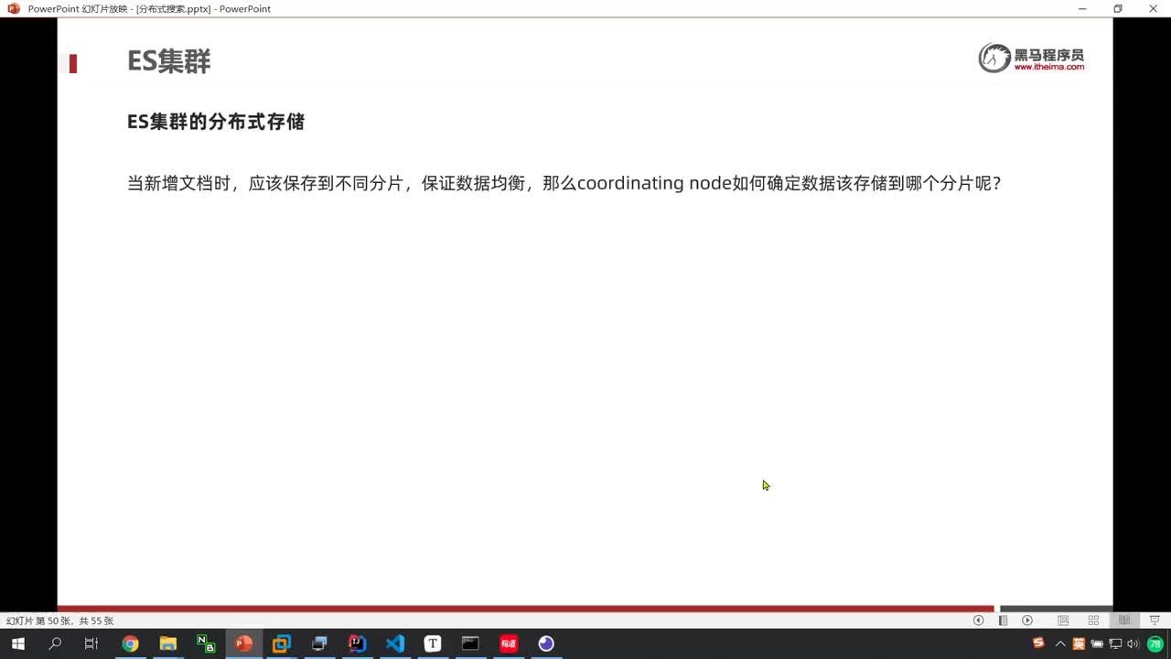Viewport: 1171px width, 659px height.
Task: Check battery status tray icon
Action: coord(1097,643)
